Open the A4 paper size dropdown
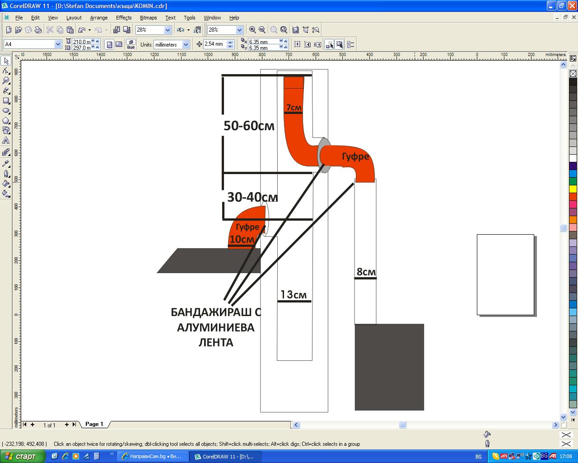This screenshot has height=463, width=578. tap(58, 44)
